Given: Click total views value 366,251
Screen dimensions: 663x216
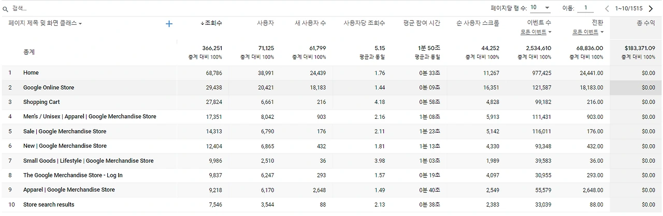Looking at the screenshot, I should coord(212,48).
